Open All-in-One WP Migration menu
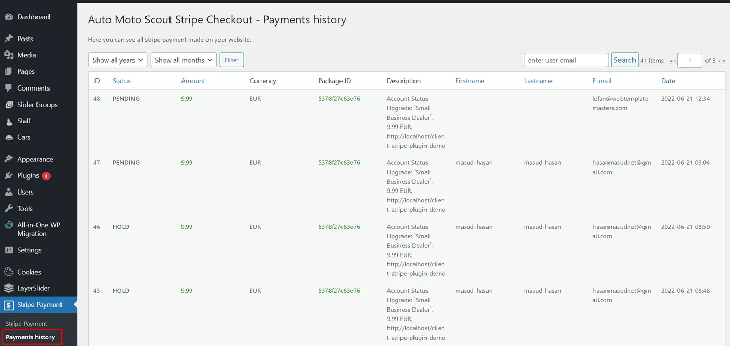 pyautogui.click(x=39, y=229)
